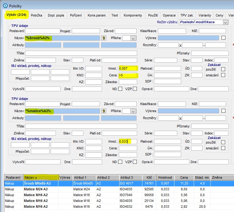
Task: Open the Použití tab
Action: click(153, 15)
